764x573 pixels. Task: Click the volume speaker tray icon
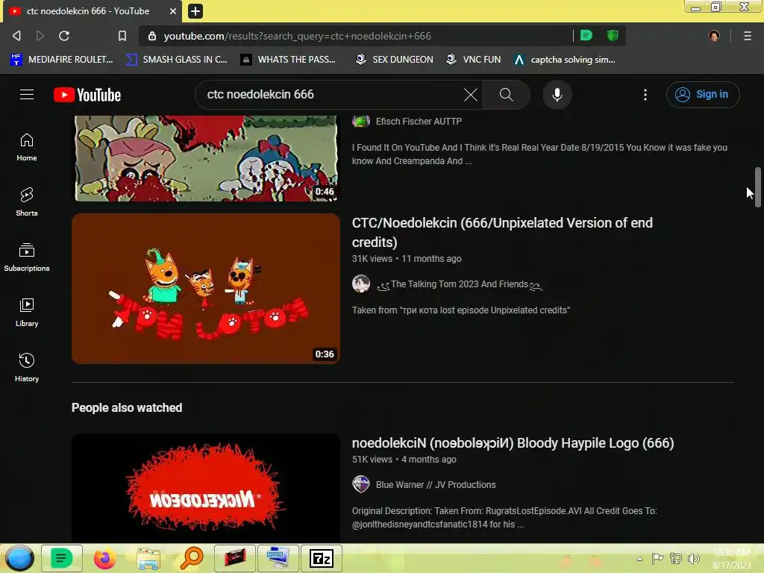pos(694,558)
